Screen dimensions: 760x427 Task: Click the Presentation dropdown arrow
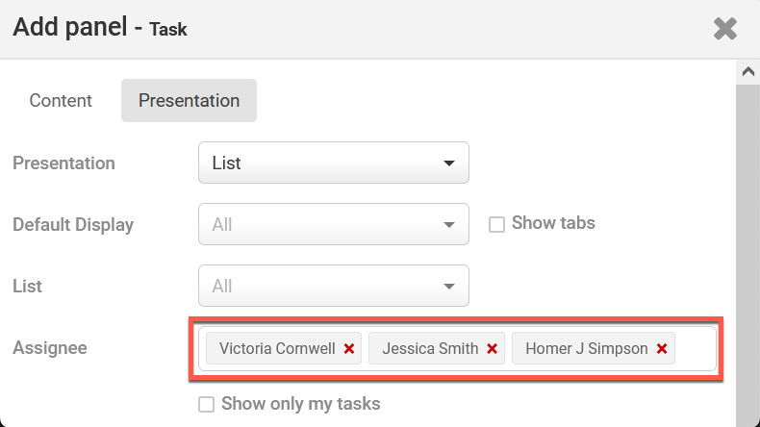click(x=449, y=163)
